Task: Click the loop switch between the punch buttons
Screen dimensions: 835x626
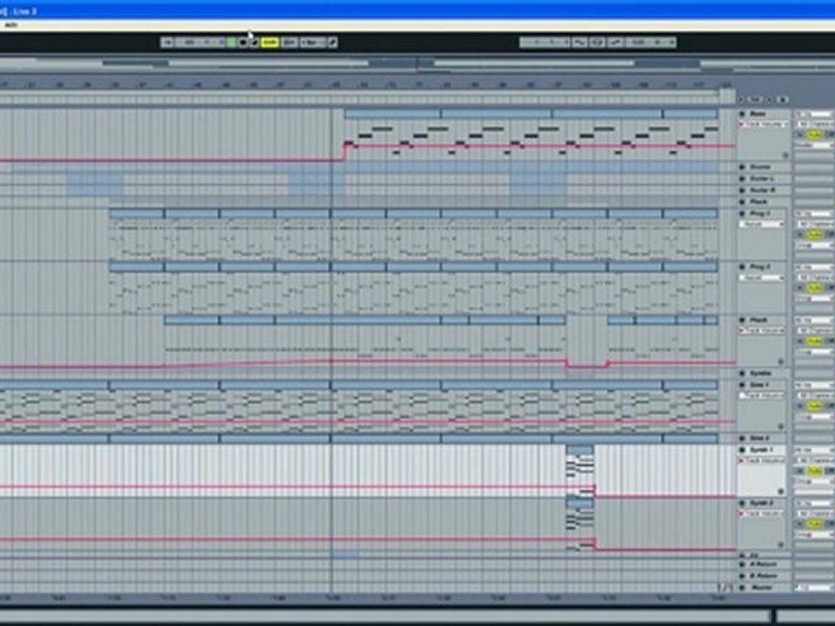Action: [597, 42]
